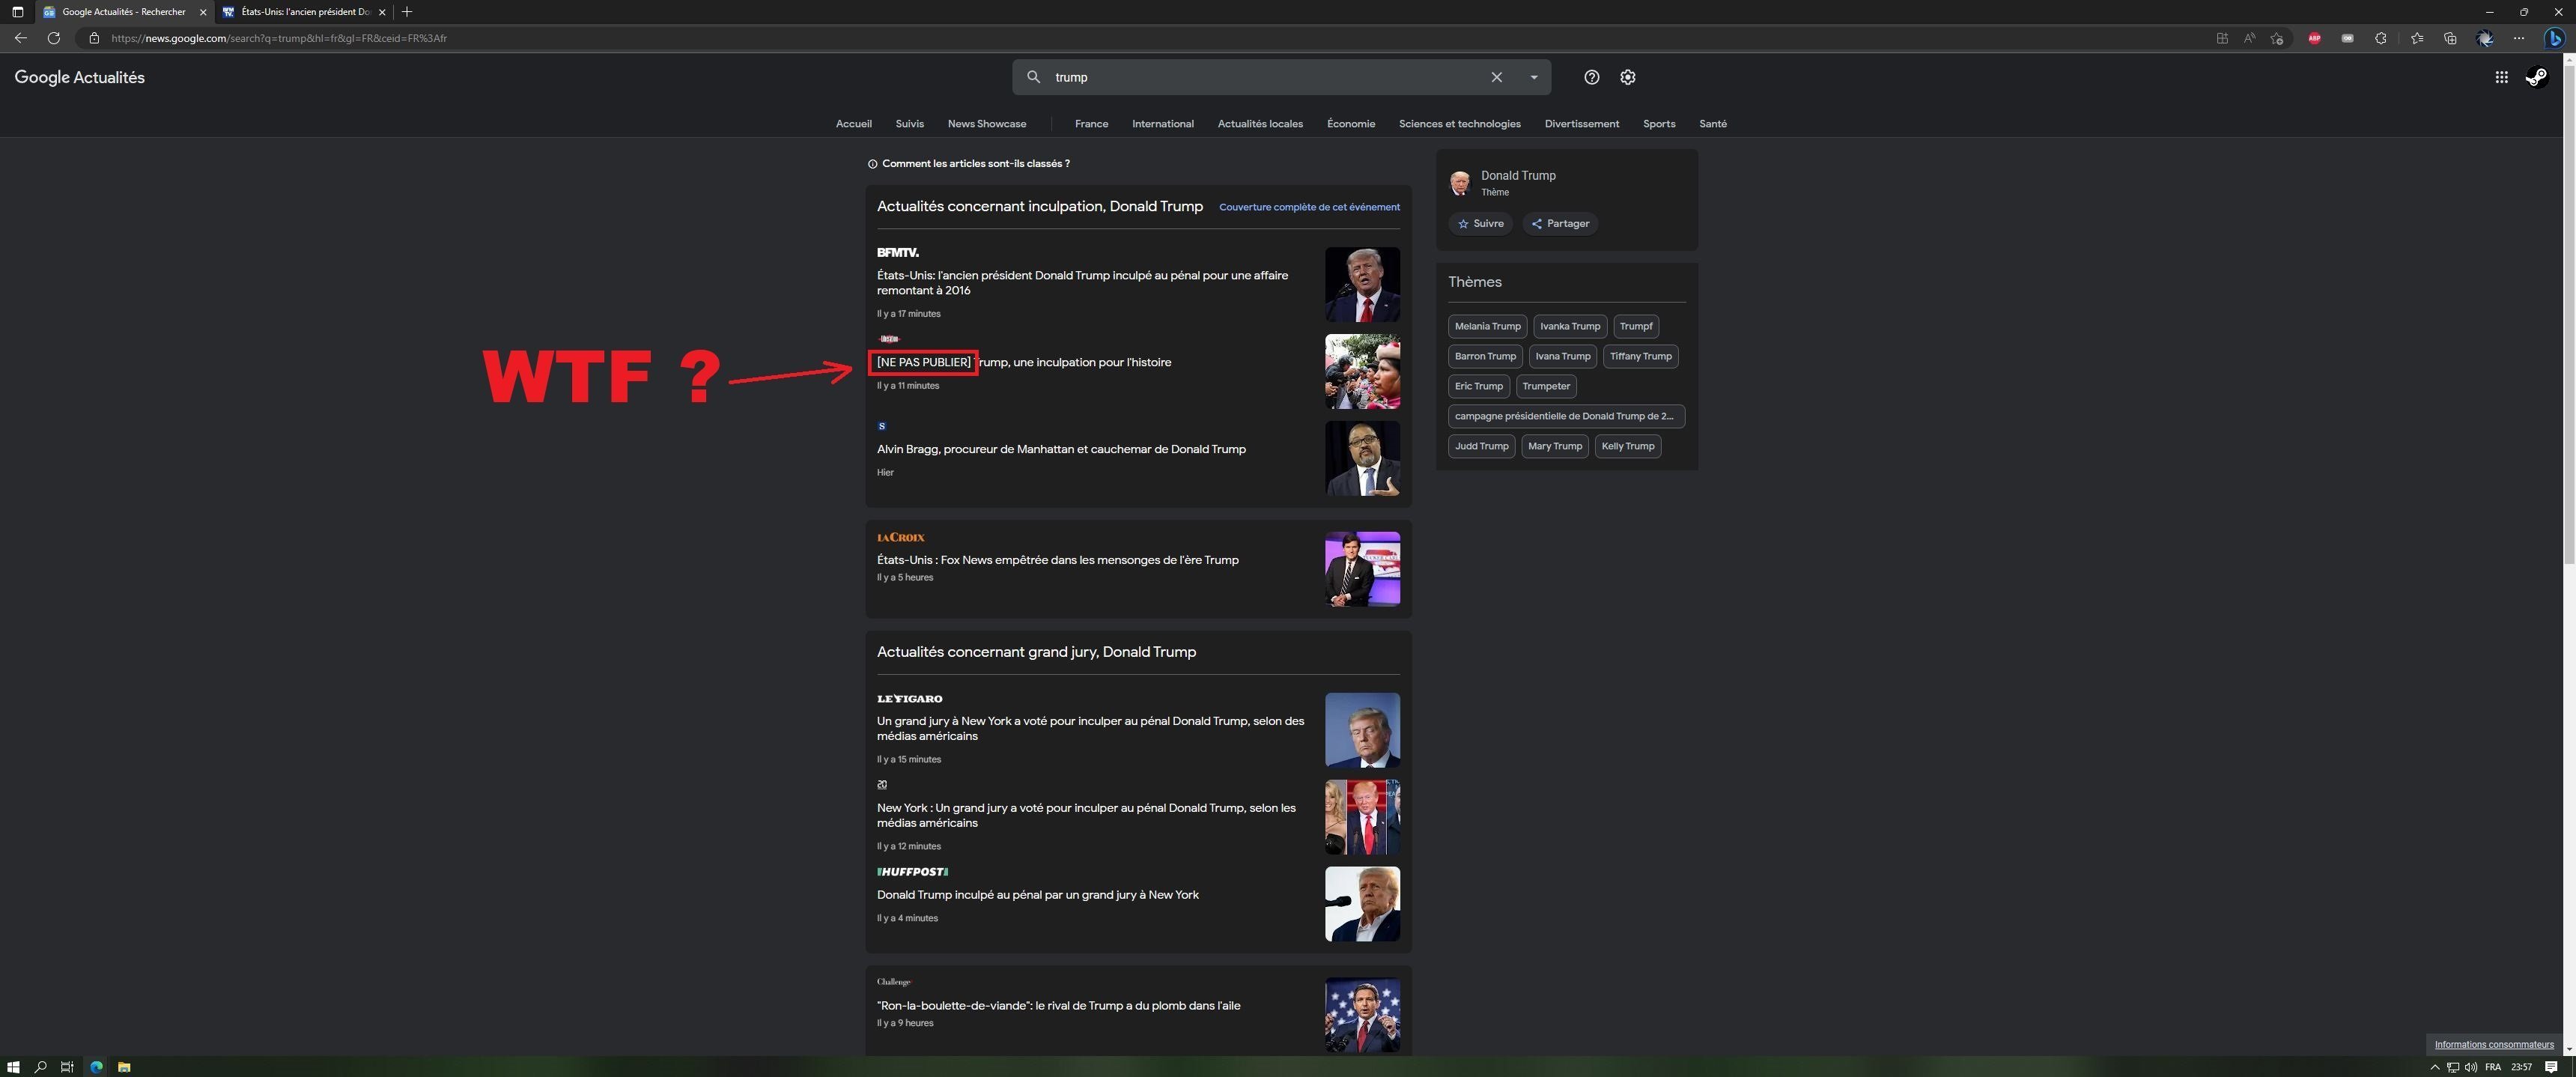Screen dimensions: 2576x1077
Task: Open Sciences et technologies section
Action: point(1459,124)
